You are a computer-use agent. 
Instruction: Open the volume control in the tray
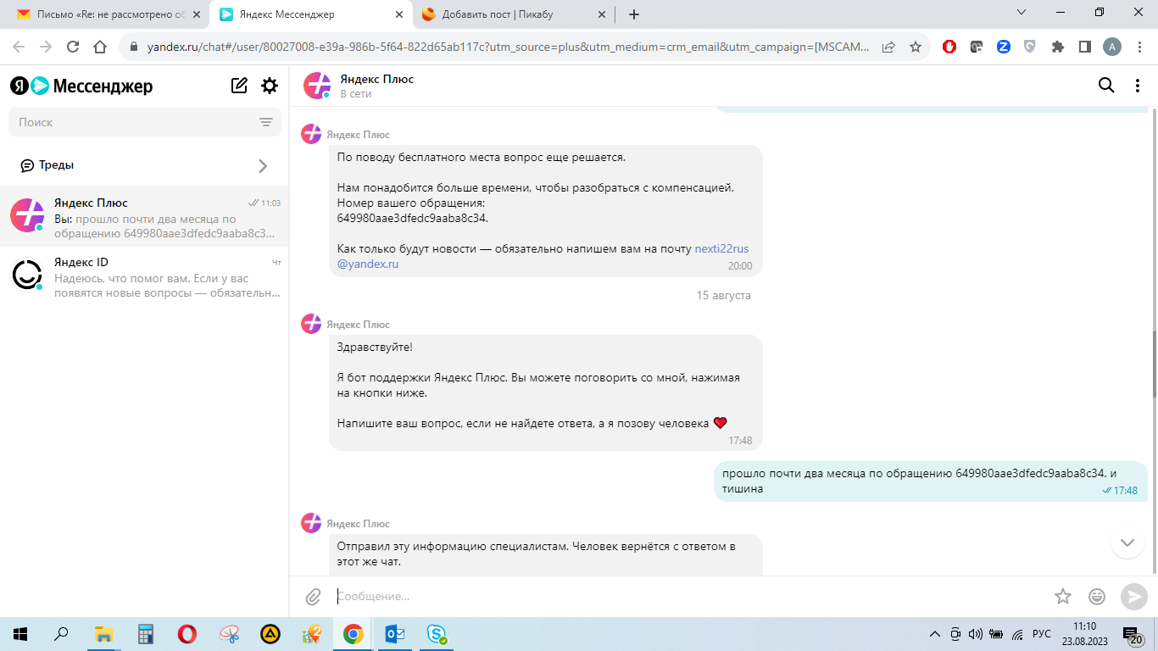tap(975, 634)
